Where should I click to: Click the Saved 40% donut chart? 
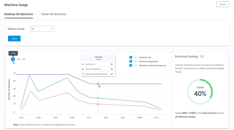(200, 92)
